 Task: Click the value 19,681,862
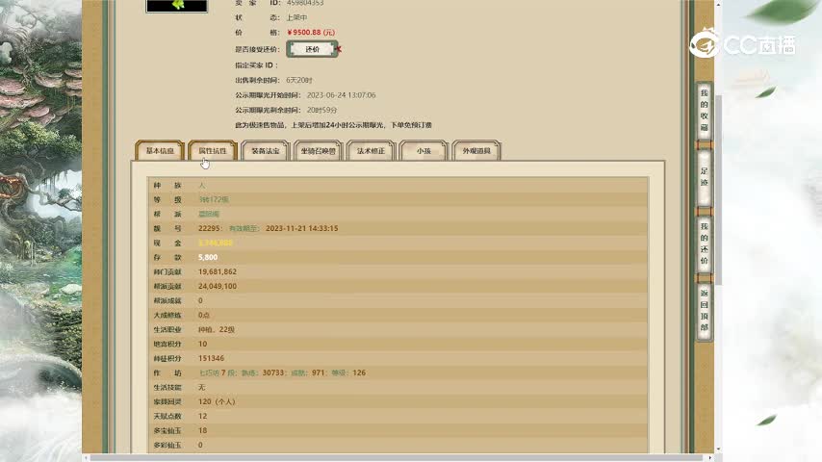point(218,271)
